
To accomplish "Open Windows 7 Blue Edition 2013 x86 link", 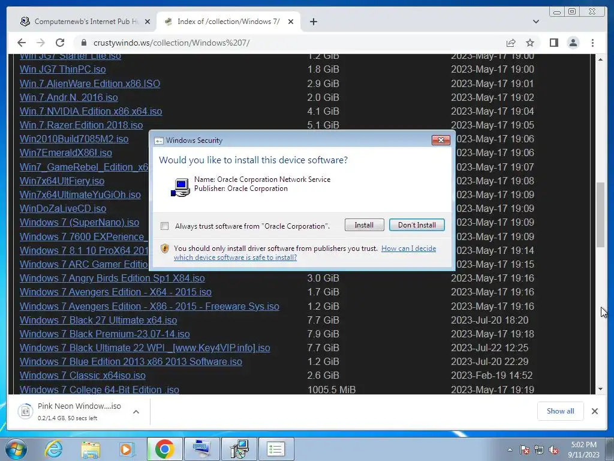I will click(x=131, y=362).
